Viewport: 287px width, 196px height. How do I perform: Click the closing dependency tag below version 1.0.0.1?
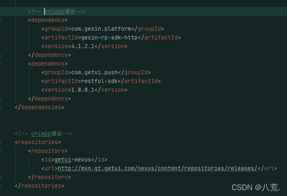coord(49,99)
